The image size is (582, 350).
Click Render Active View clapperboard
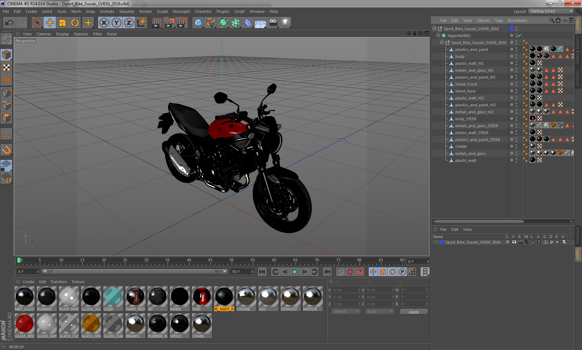157,23
